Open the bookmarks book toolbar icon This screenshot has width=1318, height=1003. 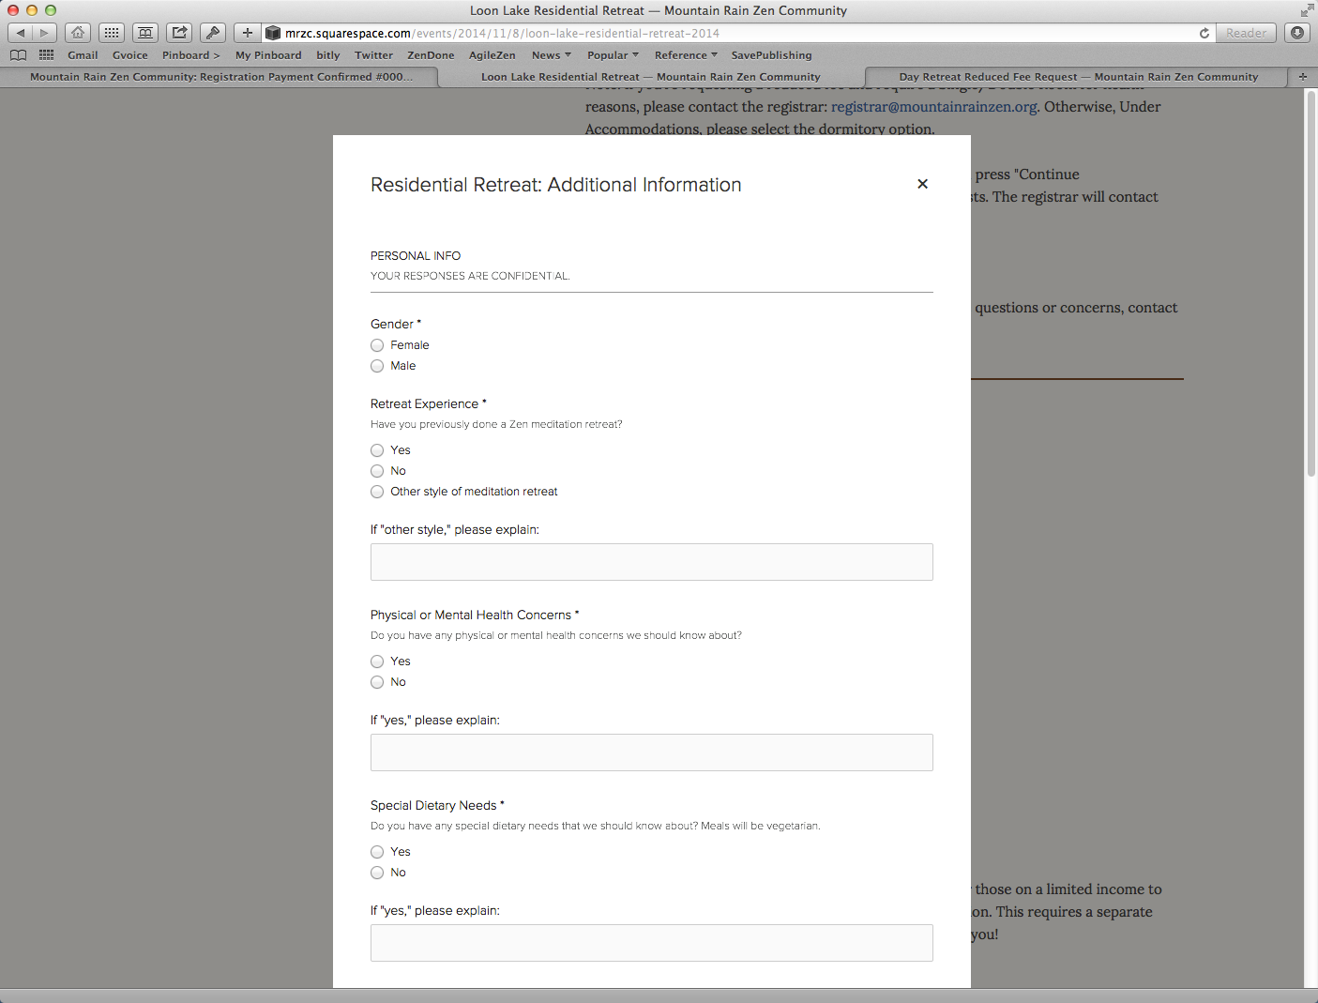click(145, 33)
